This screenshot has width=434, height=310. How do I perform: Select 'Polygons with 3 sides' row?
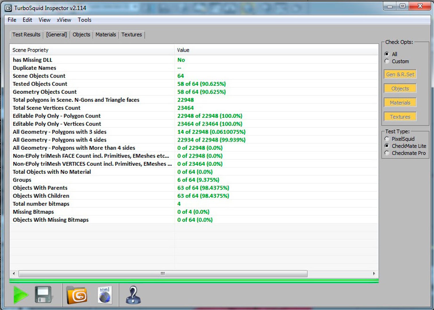pyautogui.click(x=194, y=132)
